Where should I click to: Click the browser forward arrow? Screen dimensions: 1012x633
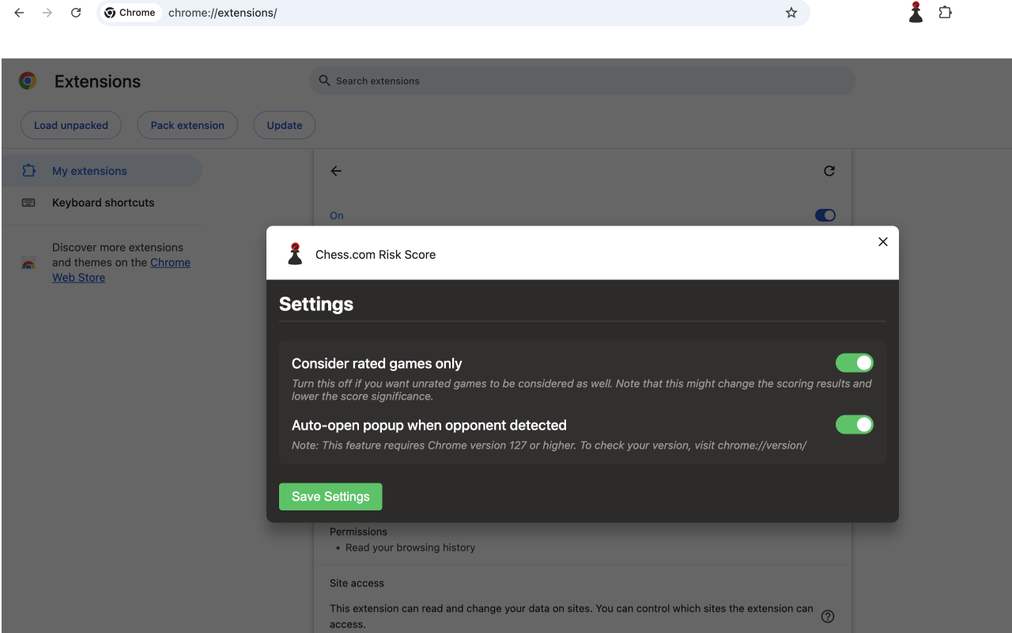click(x=47, y=13)
